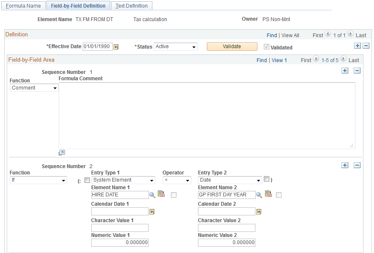This screenshot has width=374, height=253.
Task: Open Calendar Date 2 date picker
Action: [x=259, y=212]
